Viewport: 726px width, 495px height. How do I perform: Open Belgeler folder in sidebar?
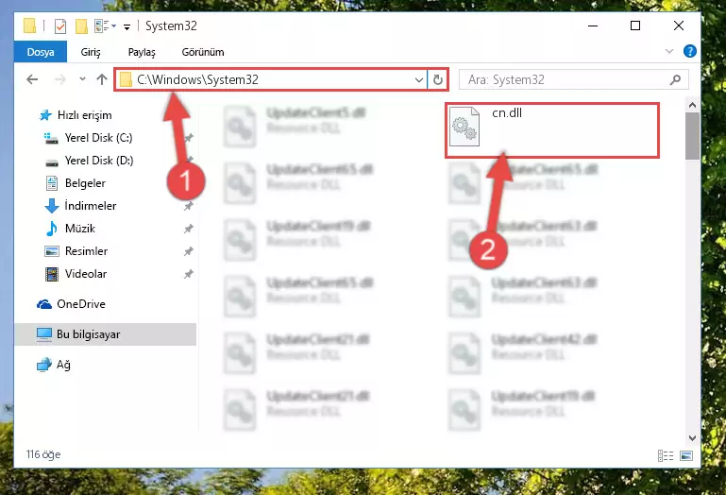click(85, 183)
